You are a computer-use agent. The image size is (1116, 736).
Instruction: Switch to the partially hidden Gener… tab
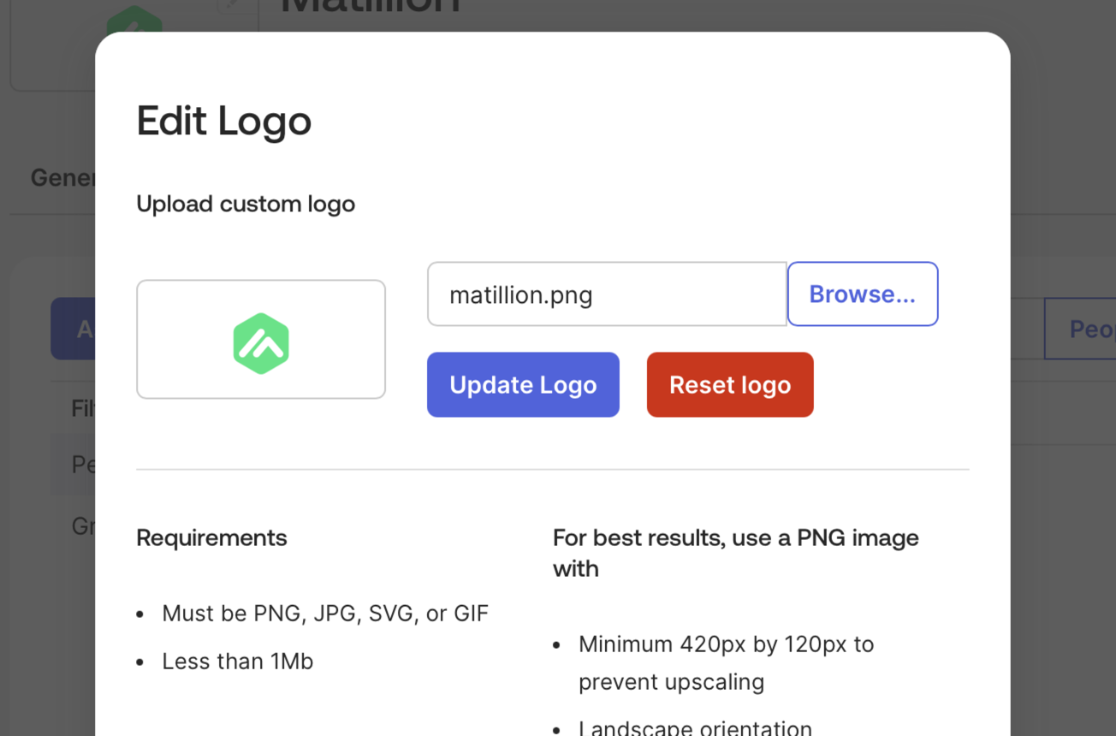click(x=62, y=178)
